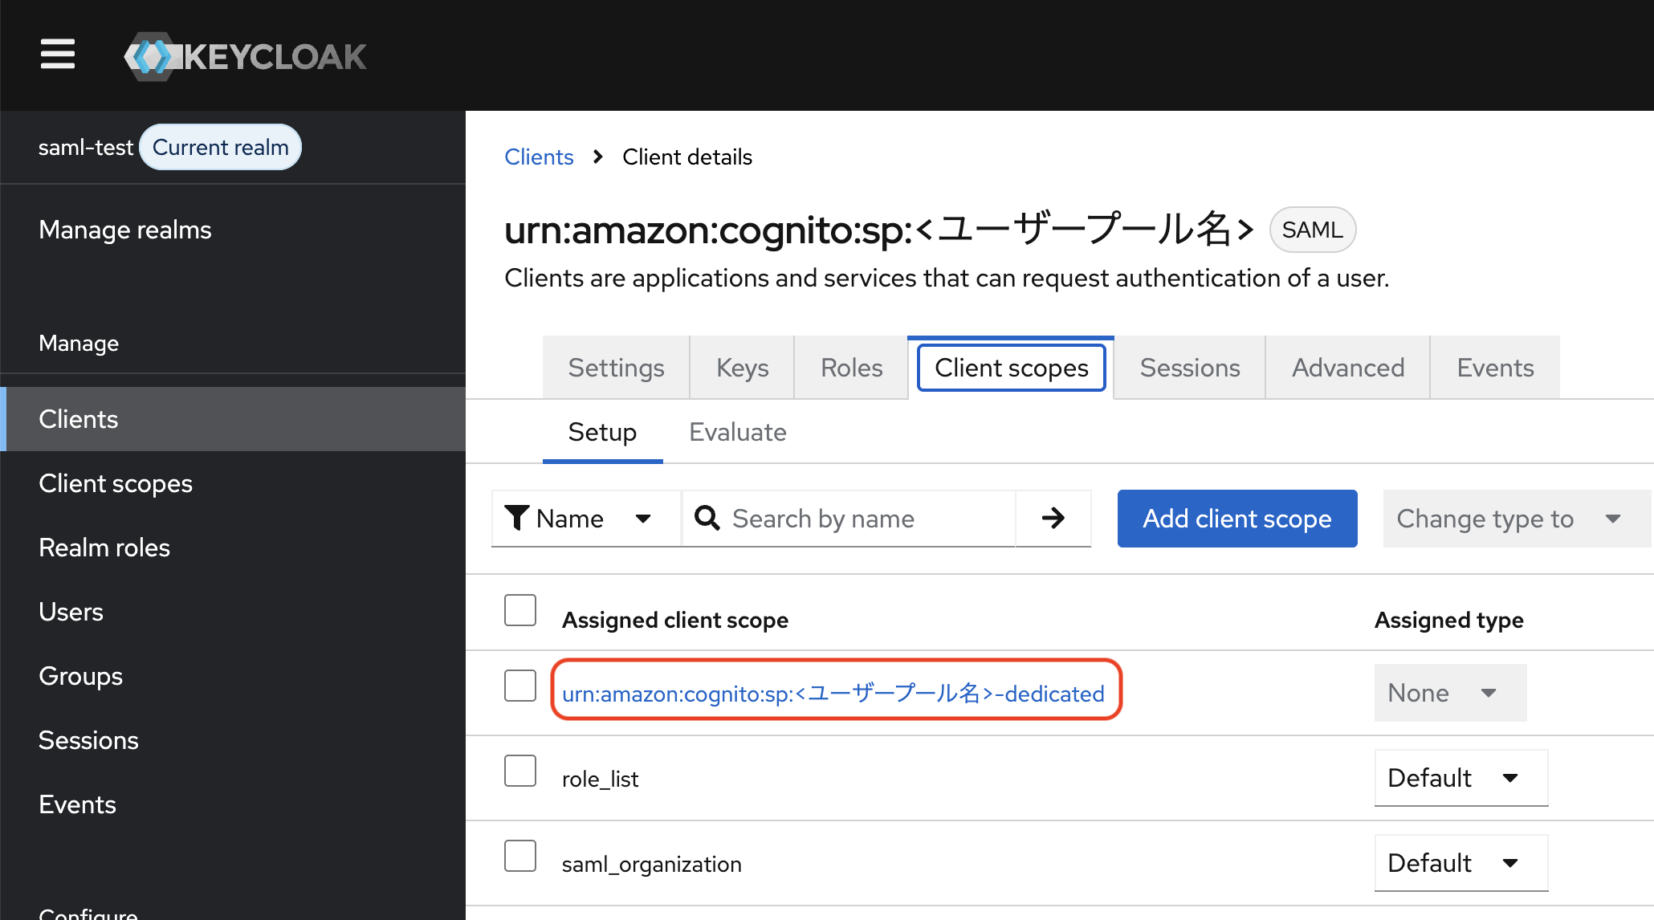Open the dedicated client scope link
This screenshot has width=1654, height=920.
833,693
